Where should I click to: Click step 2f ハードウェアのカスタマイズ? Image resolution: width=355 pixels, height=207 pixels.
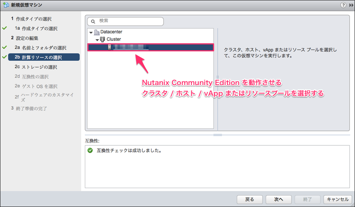coord(44,97)
